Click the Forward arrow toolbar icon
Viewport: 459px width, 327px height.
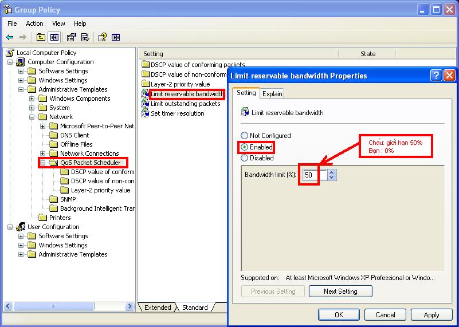[22, 37]
